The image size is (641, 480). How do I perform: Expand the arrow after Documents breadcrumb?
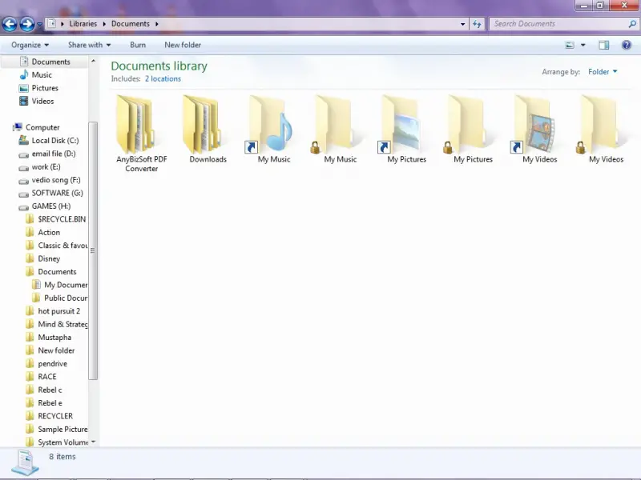[x=156, y=24]
